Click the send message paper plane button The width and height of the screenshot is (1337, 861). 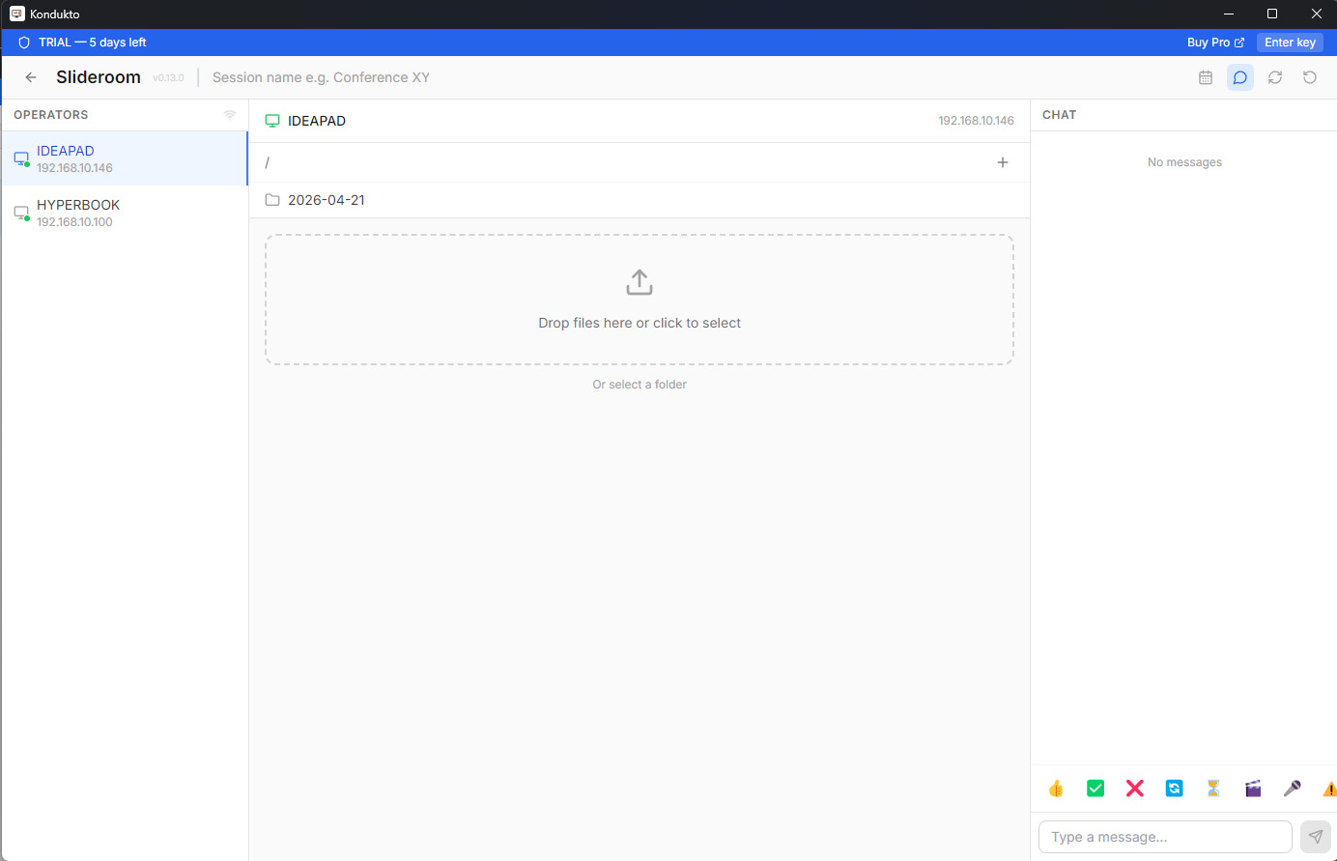click(x=1316, y=837)
